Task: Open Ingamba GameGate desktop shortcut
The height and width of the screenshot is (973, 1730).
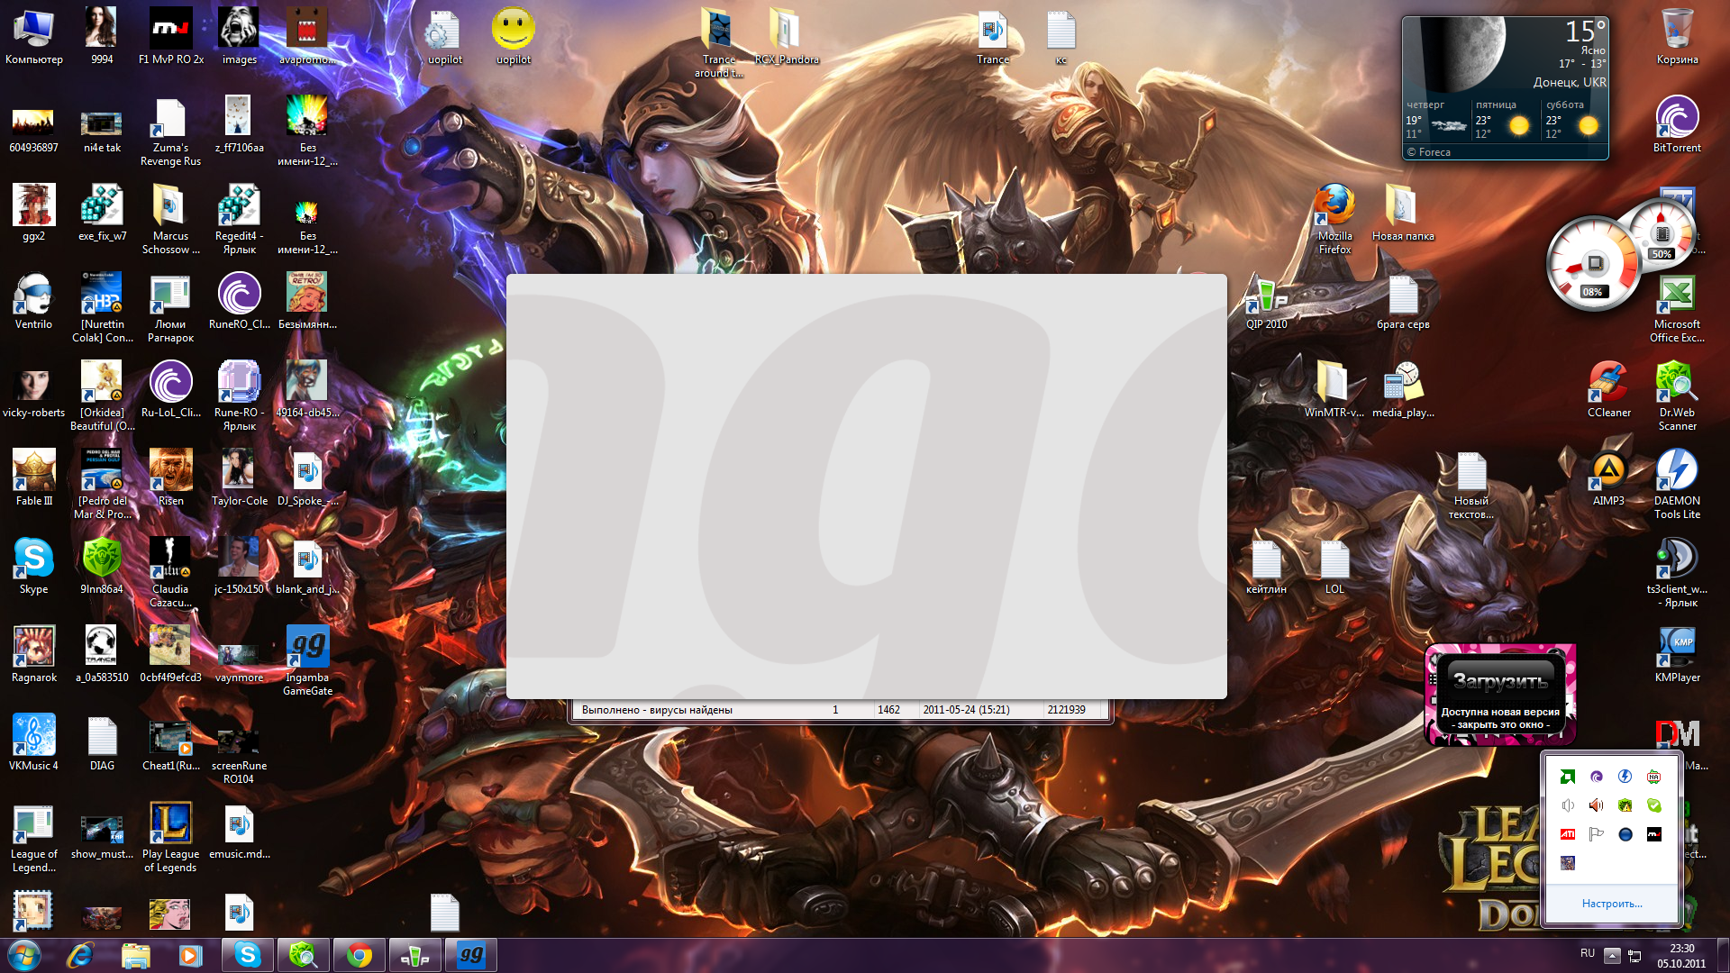Action: 307,648
